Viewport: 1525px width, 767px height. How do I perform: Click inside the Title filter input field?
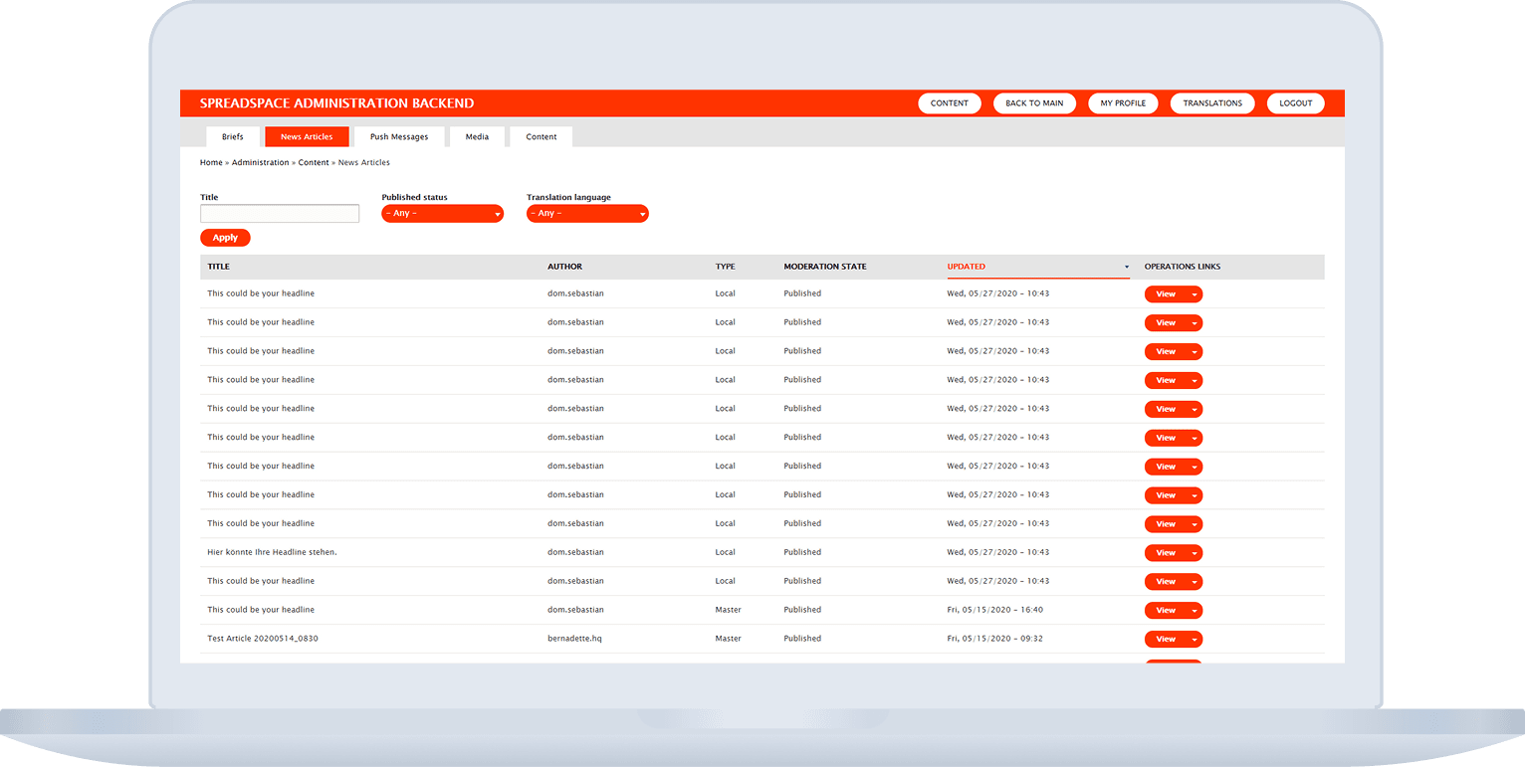(279, 213)
